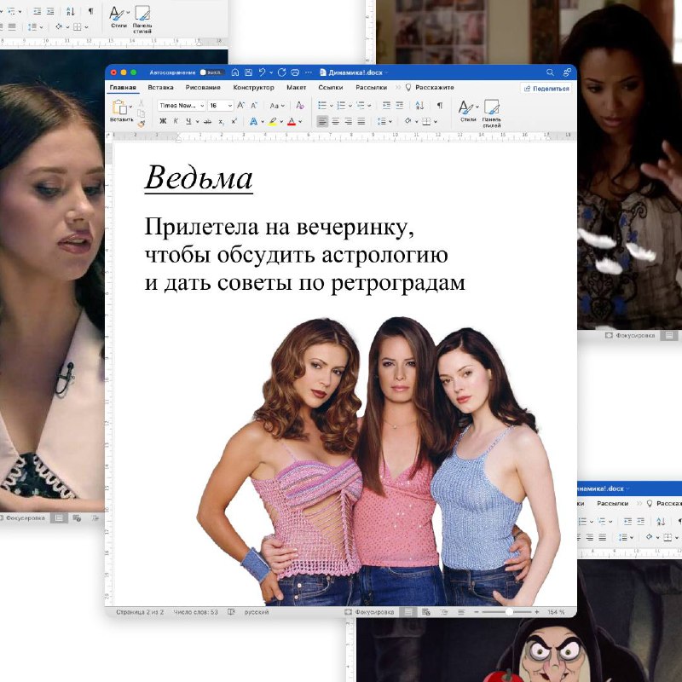Click Число слов: 53 word count

196,612
